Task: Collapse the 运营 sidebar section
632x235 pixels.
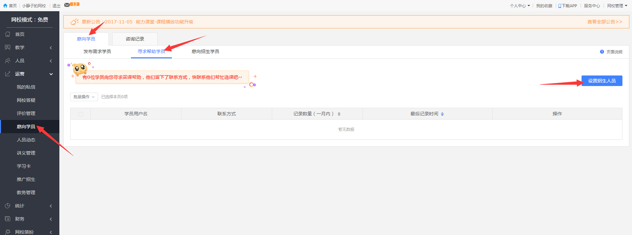Action: pyautogui.click(x=51, y=74)
